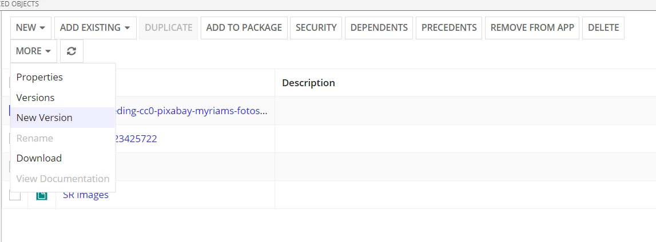Viewport: 656px width, 242px height.
Task: Tick the checkbox for SR images row
Action: click(x=15, y=195)
